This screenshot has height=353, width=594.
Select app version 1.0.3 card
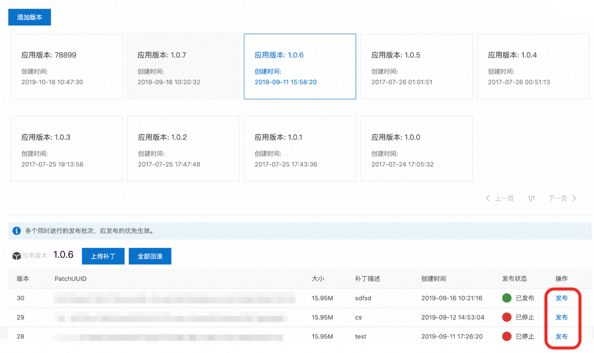tap(67, 148)
